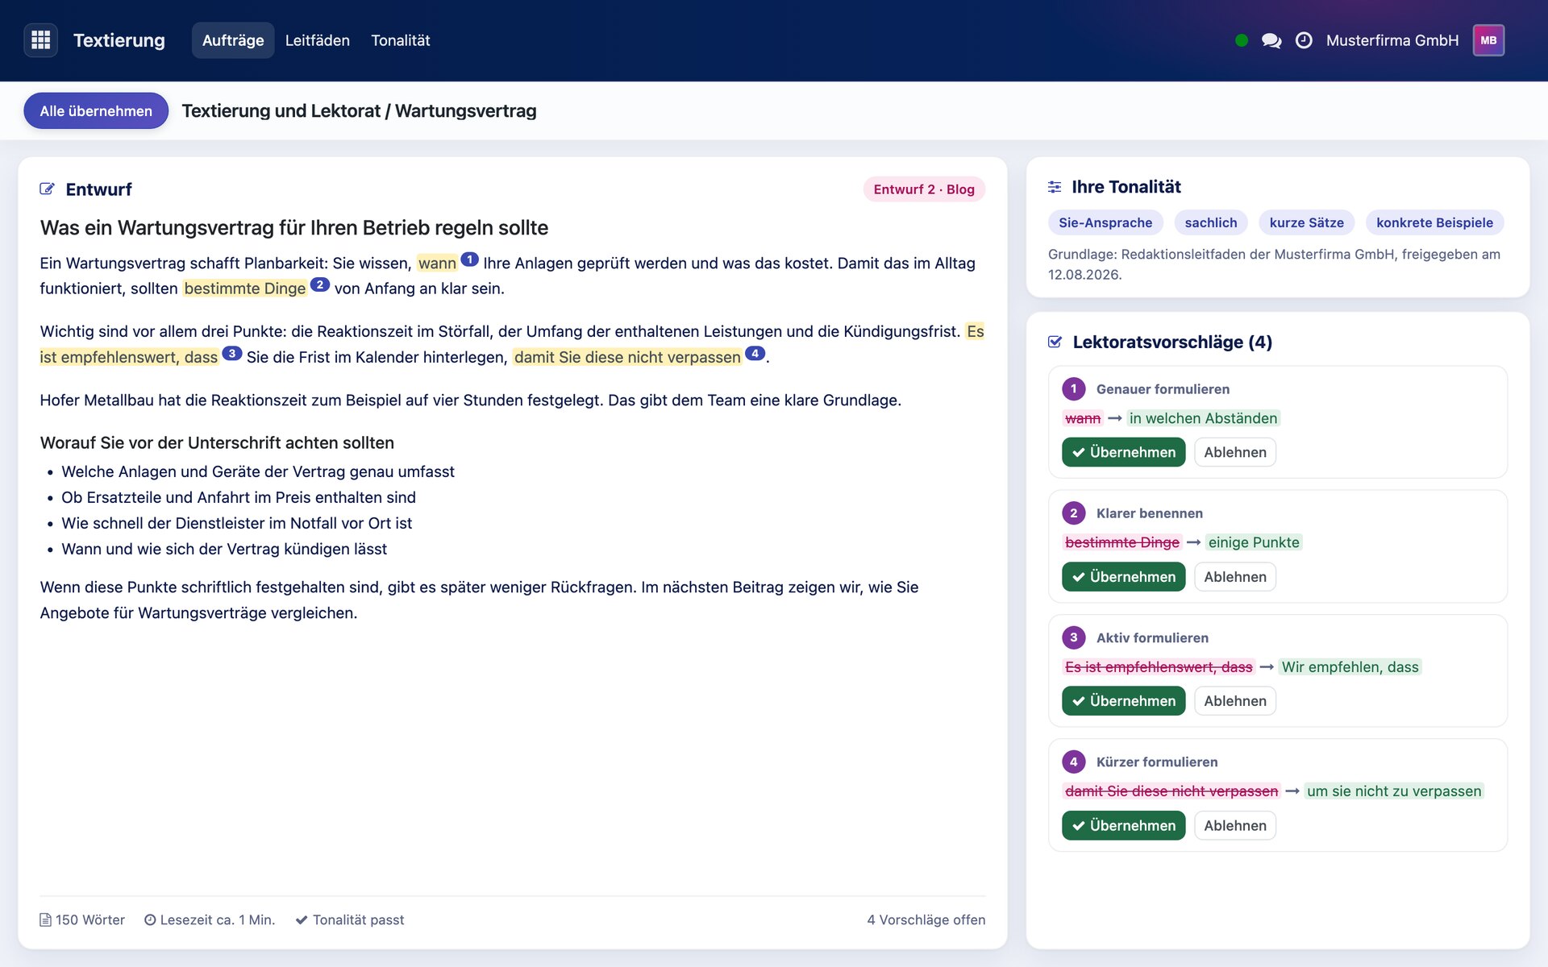Accept suggestion 'um sie nicht zu verpassen'
The image size is (1548, 967).
(1123, 825)
